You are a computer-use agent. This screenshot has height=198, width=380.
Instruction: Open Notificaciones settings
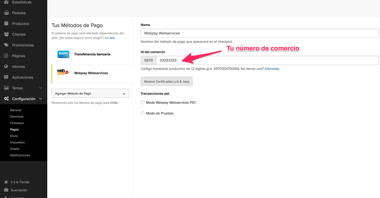20,155
